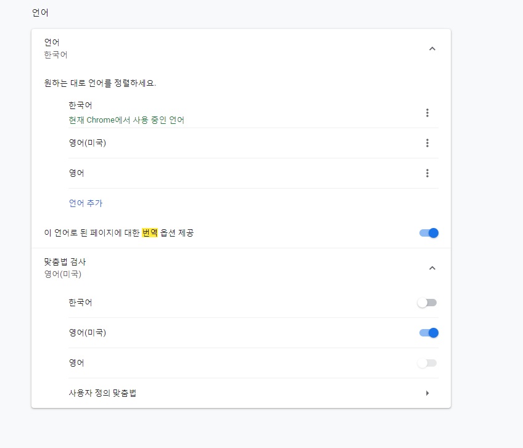523x448 pixels.
Task: Open 사용자 정의 맞춤법 arrow
Action: click(x=427, y=393)
